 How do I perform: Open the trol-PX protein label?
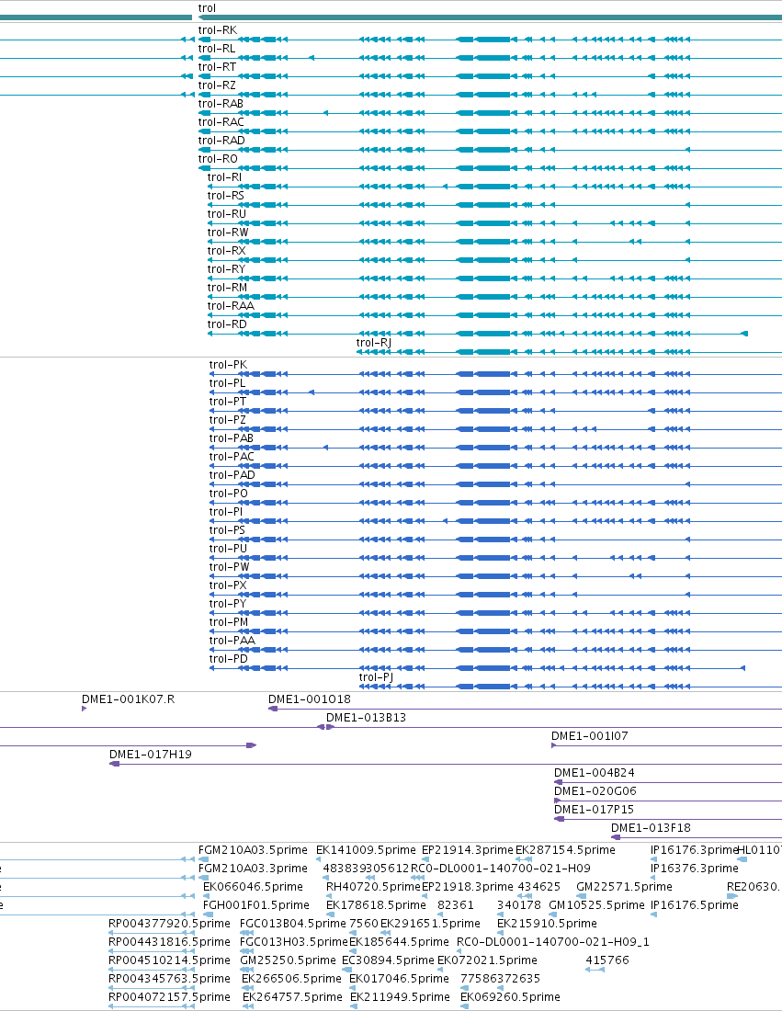[x=228, y=585]
